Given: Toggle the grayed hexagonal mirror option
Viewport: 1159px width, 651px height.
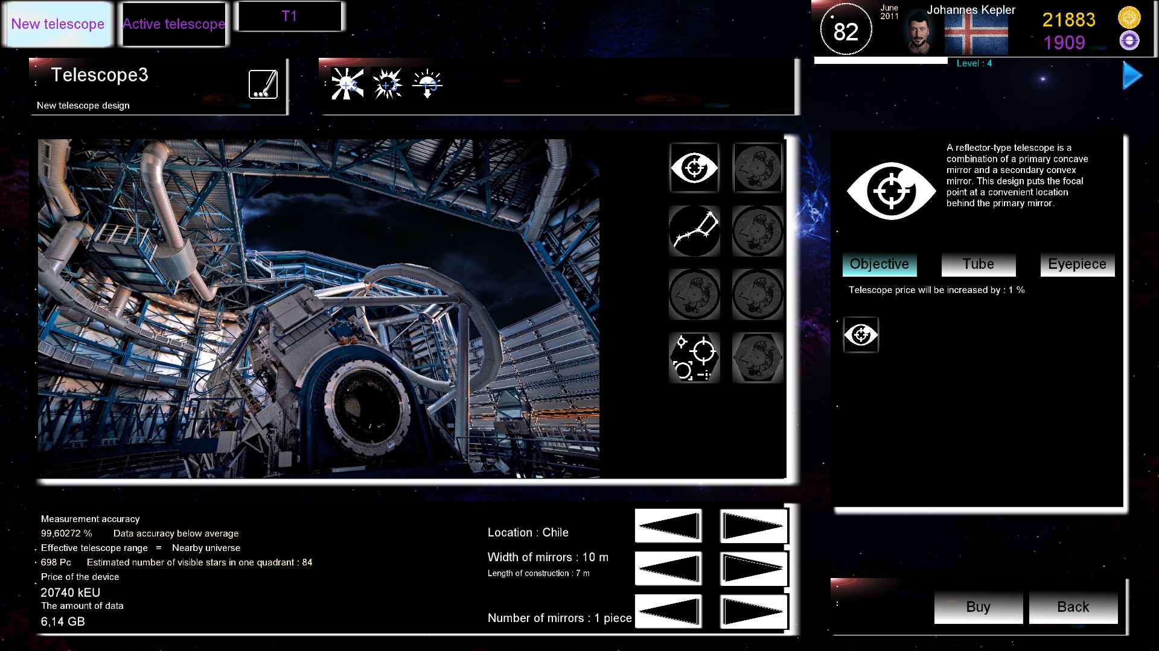Looking at the screenshot, I should pyautogui.click(x=757, y=357).
